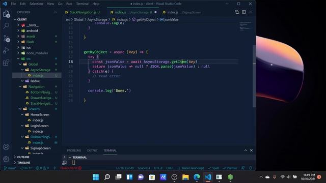Screen dimensions: 326x183
Task: Open Task View from taskbar
Action: click(118, 177)
